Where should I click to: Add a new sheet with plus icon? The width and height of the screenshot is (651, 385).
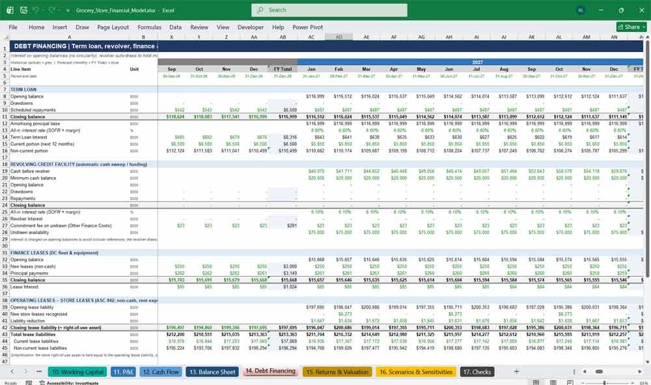pyautogui.click(x=516, y=372)
